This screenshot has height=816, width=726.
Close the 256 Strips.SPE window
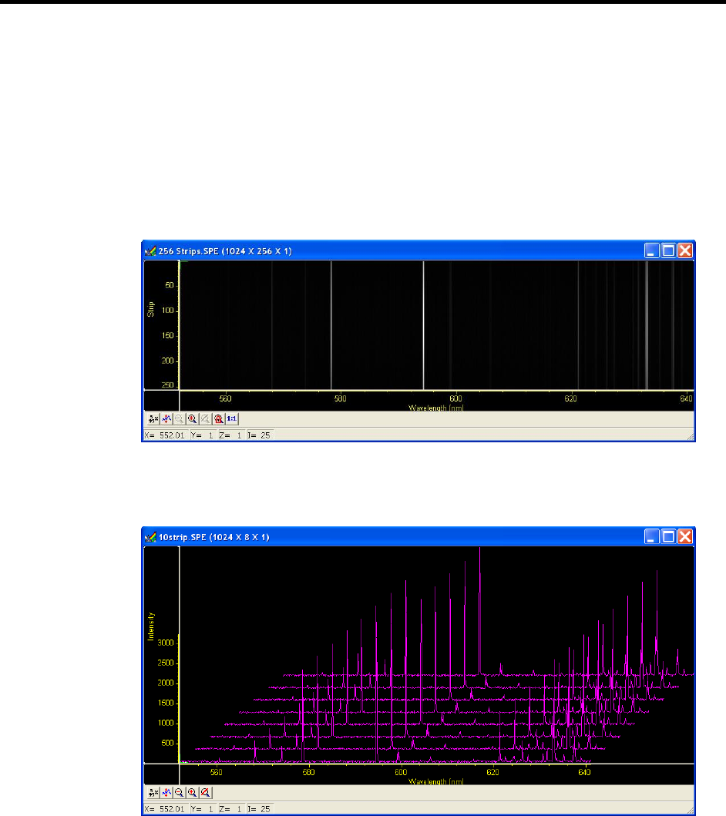click(x=685, y=251)
